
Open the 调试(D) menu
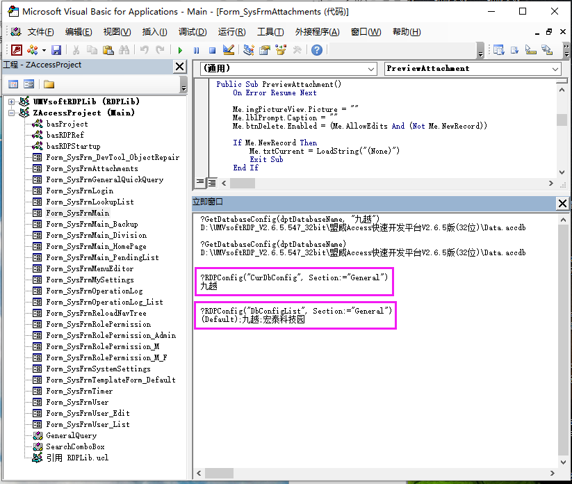point(193,32)
